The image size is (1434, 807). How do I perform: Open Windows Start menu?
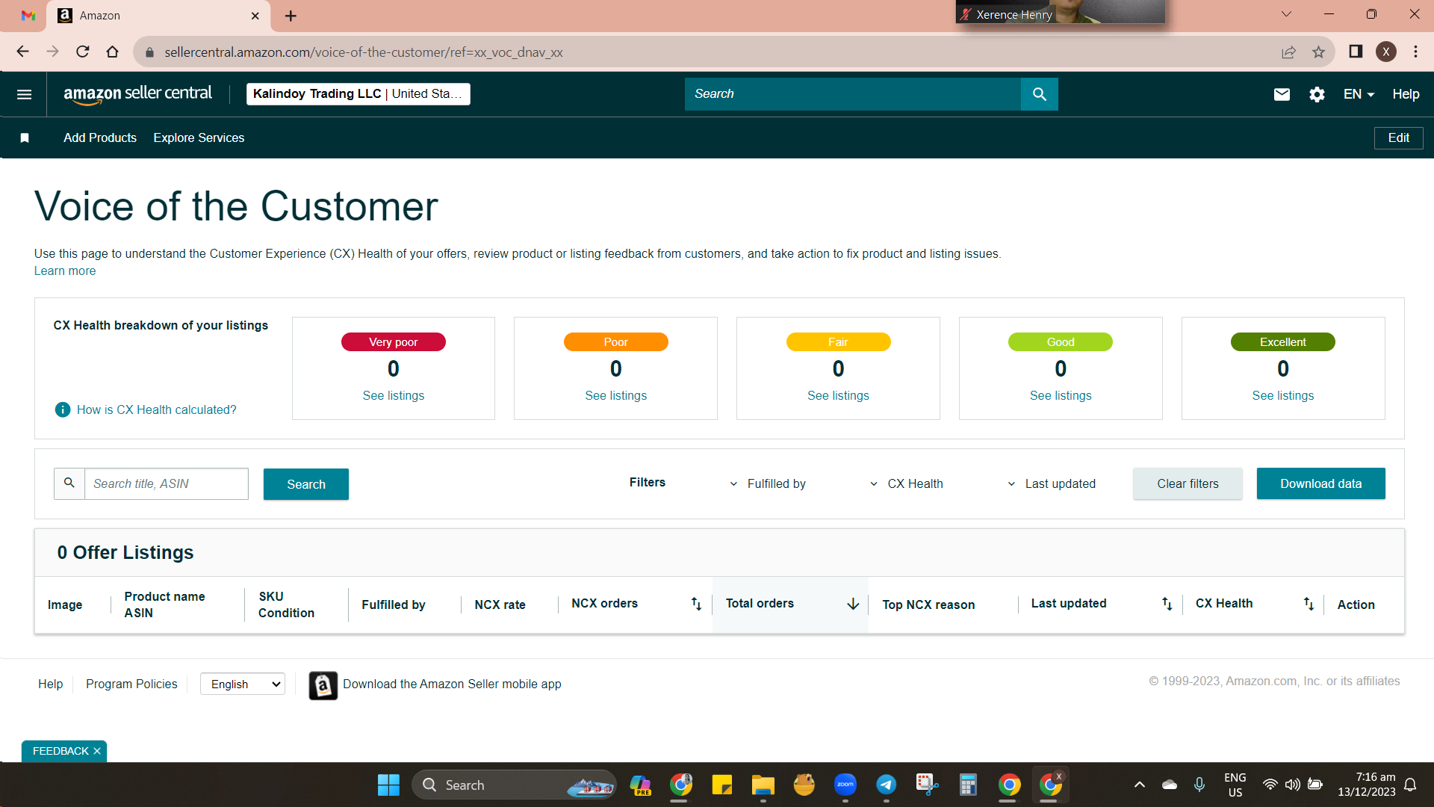tap(388, 785)
